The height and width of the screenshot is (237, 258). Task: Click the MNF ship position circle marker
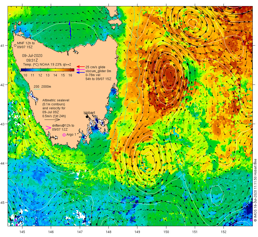[15, 45]
